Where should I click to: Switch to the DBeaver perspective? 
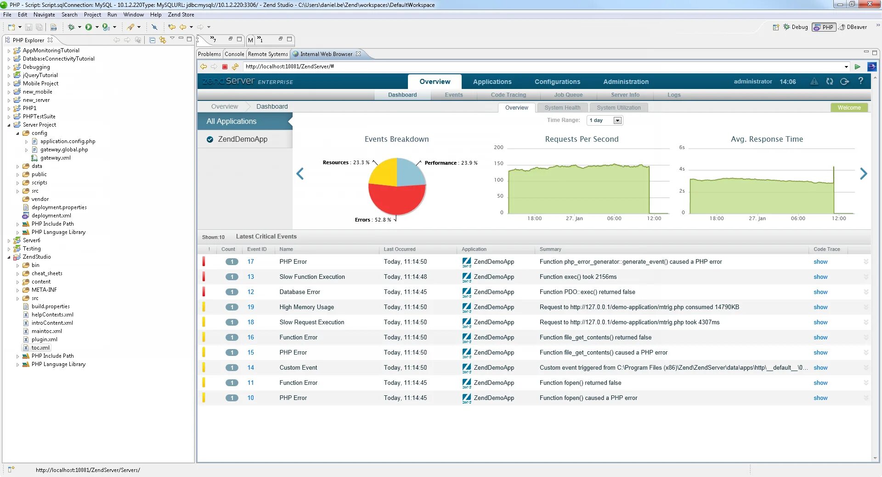[853, 28]
